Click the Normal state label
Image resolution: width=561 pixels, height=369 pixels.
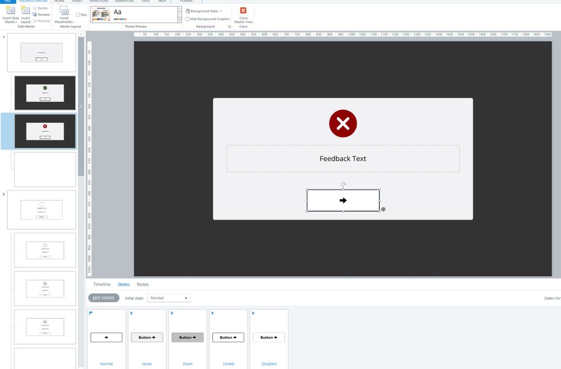pyautogui.click(x=106, y=363)
